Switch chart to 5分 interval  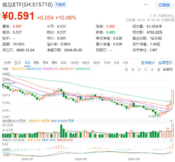tap(117, 62)
